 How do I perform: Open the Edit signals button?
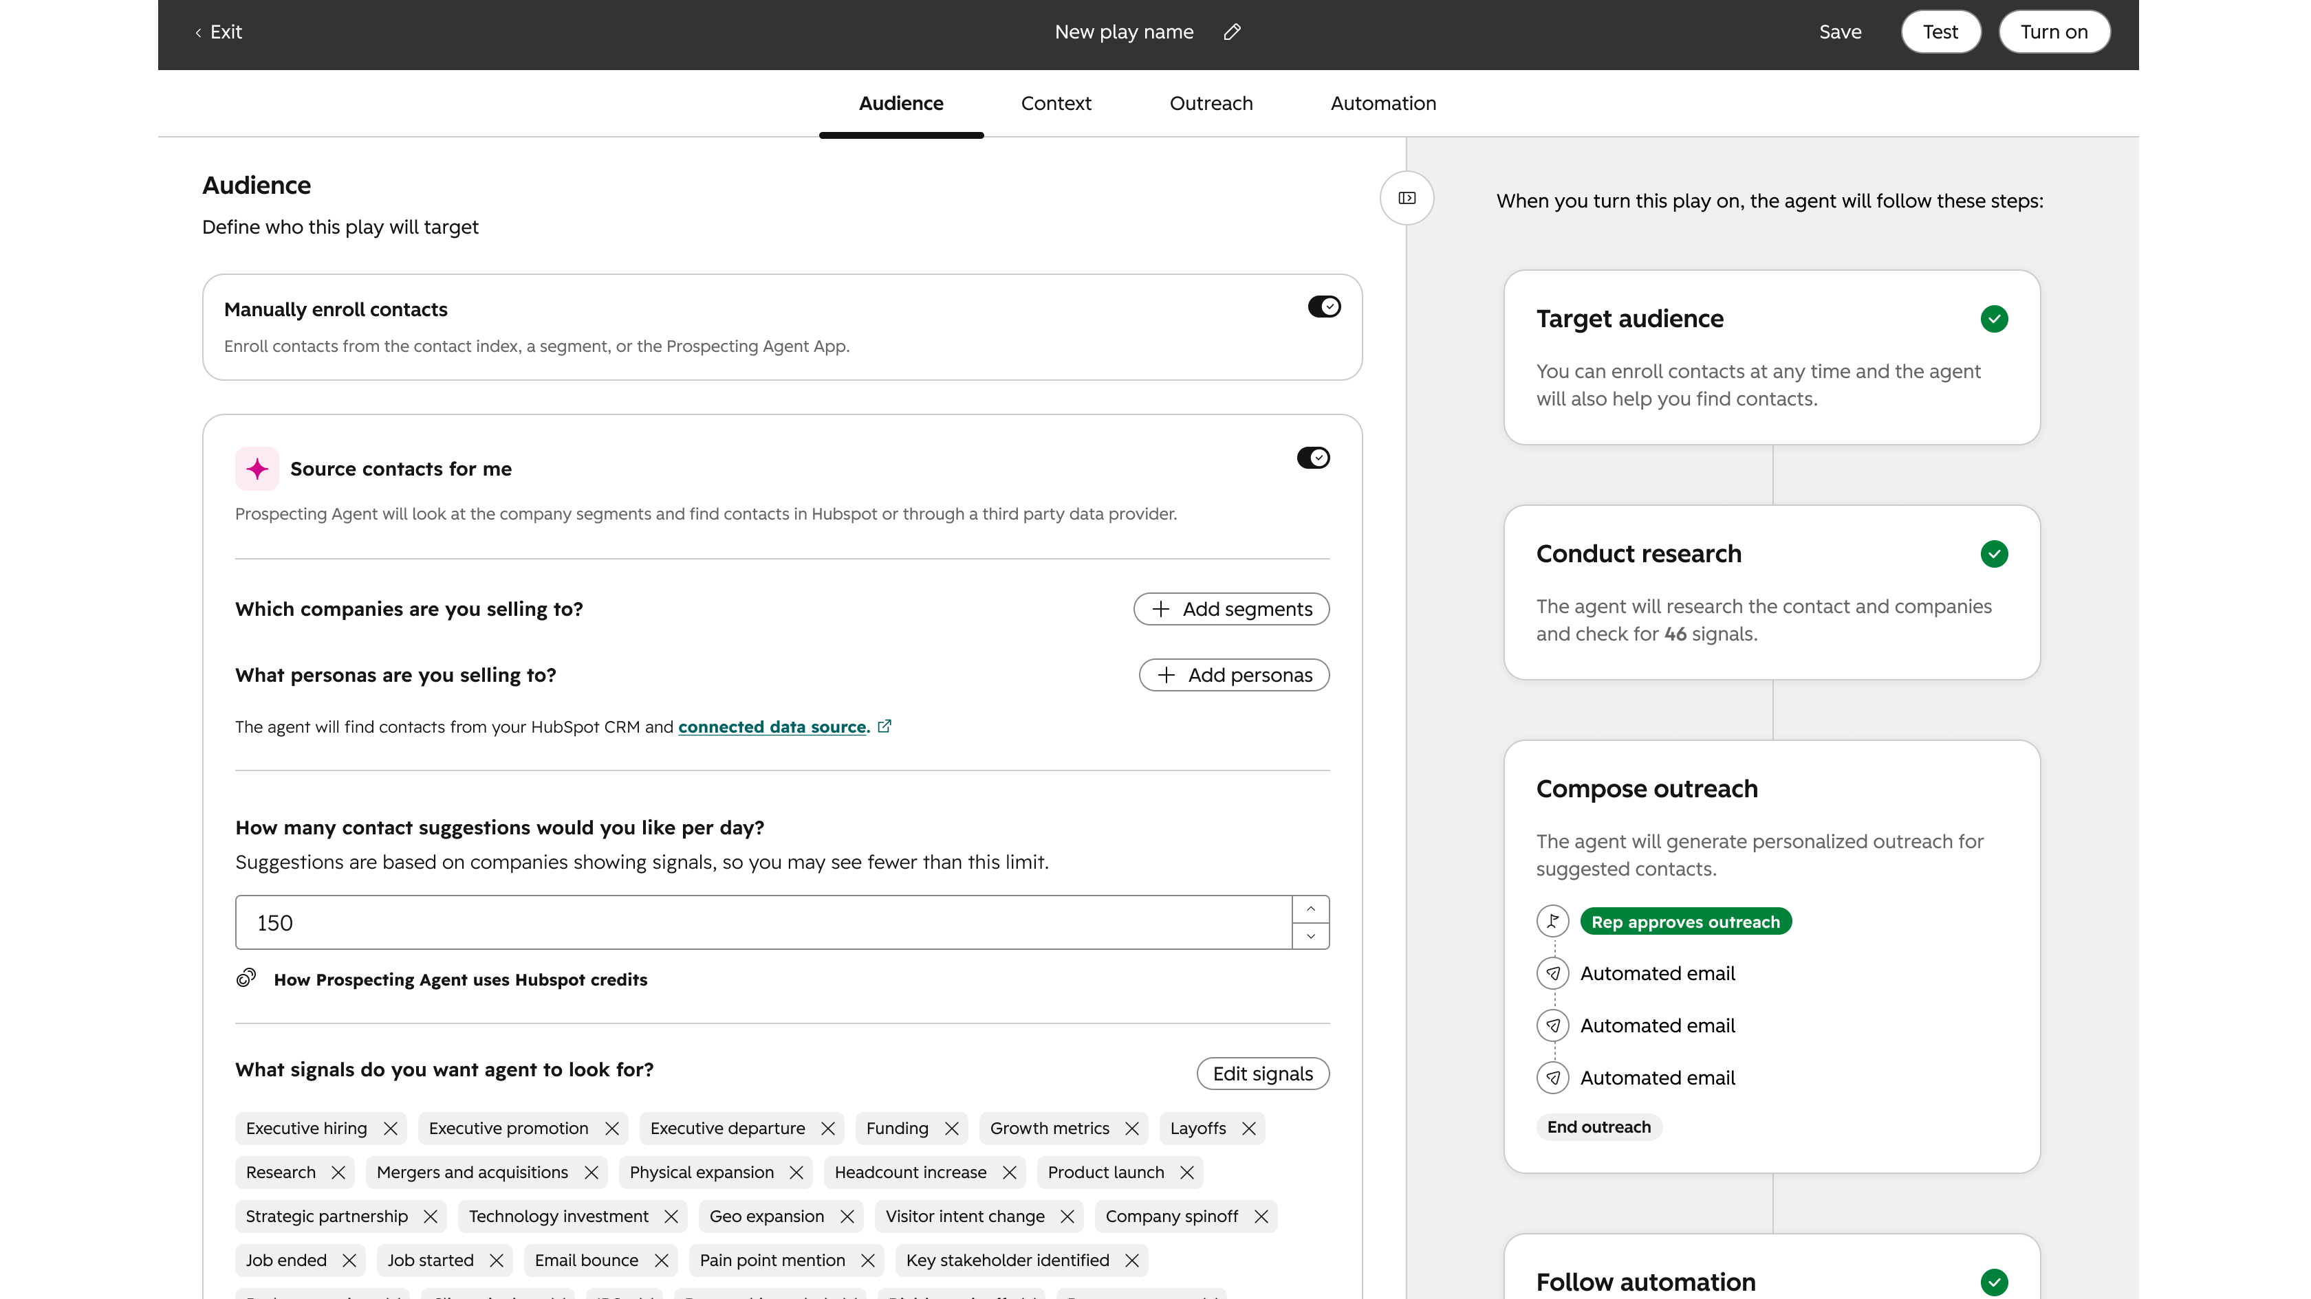tap(1262, 1074)
